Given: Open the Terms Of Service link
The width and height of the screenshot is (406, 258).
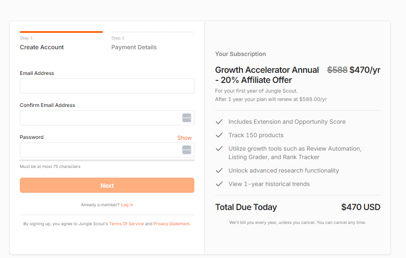Looking at the screenshot, I should pyautogui.click(x=126, y=223).
